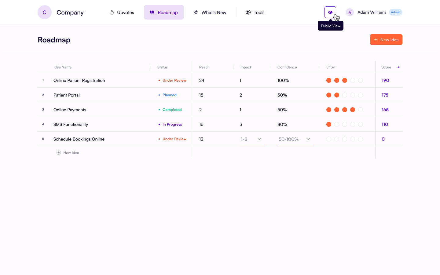Image resolution: width=440 pixels, height=275 pixels.
Task: Clear the last effort dot for Online Payments
Action: tap(361, 110)
